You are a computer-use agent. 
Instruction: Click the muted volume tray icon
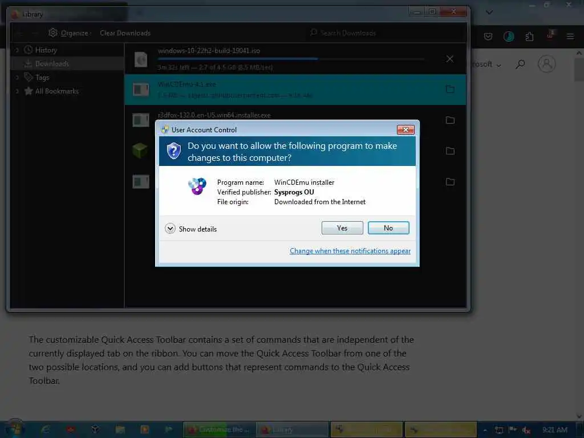(526, 430)
